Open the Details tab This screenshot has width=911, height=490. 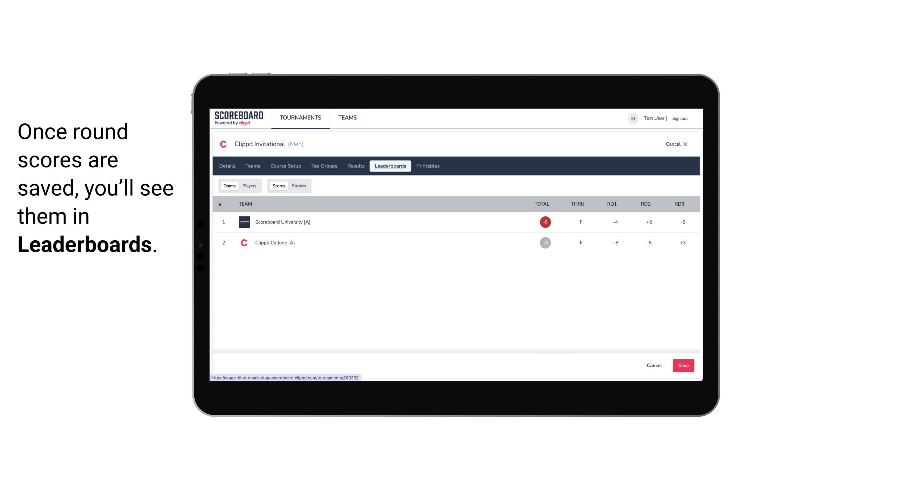(x=227, y=166)
